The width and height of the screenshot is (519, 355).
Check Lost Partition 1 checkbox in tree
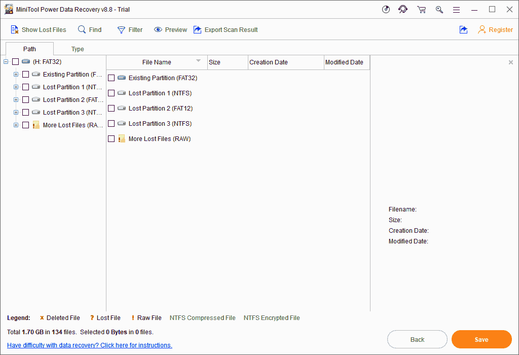(25, 87)
